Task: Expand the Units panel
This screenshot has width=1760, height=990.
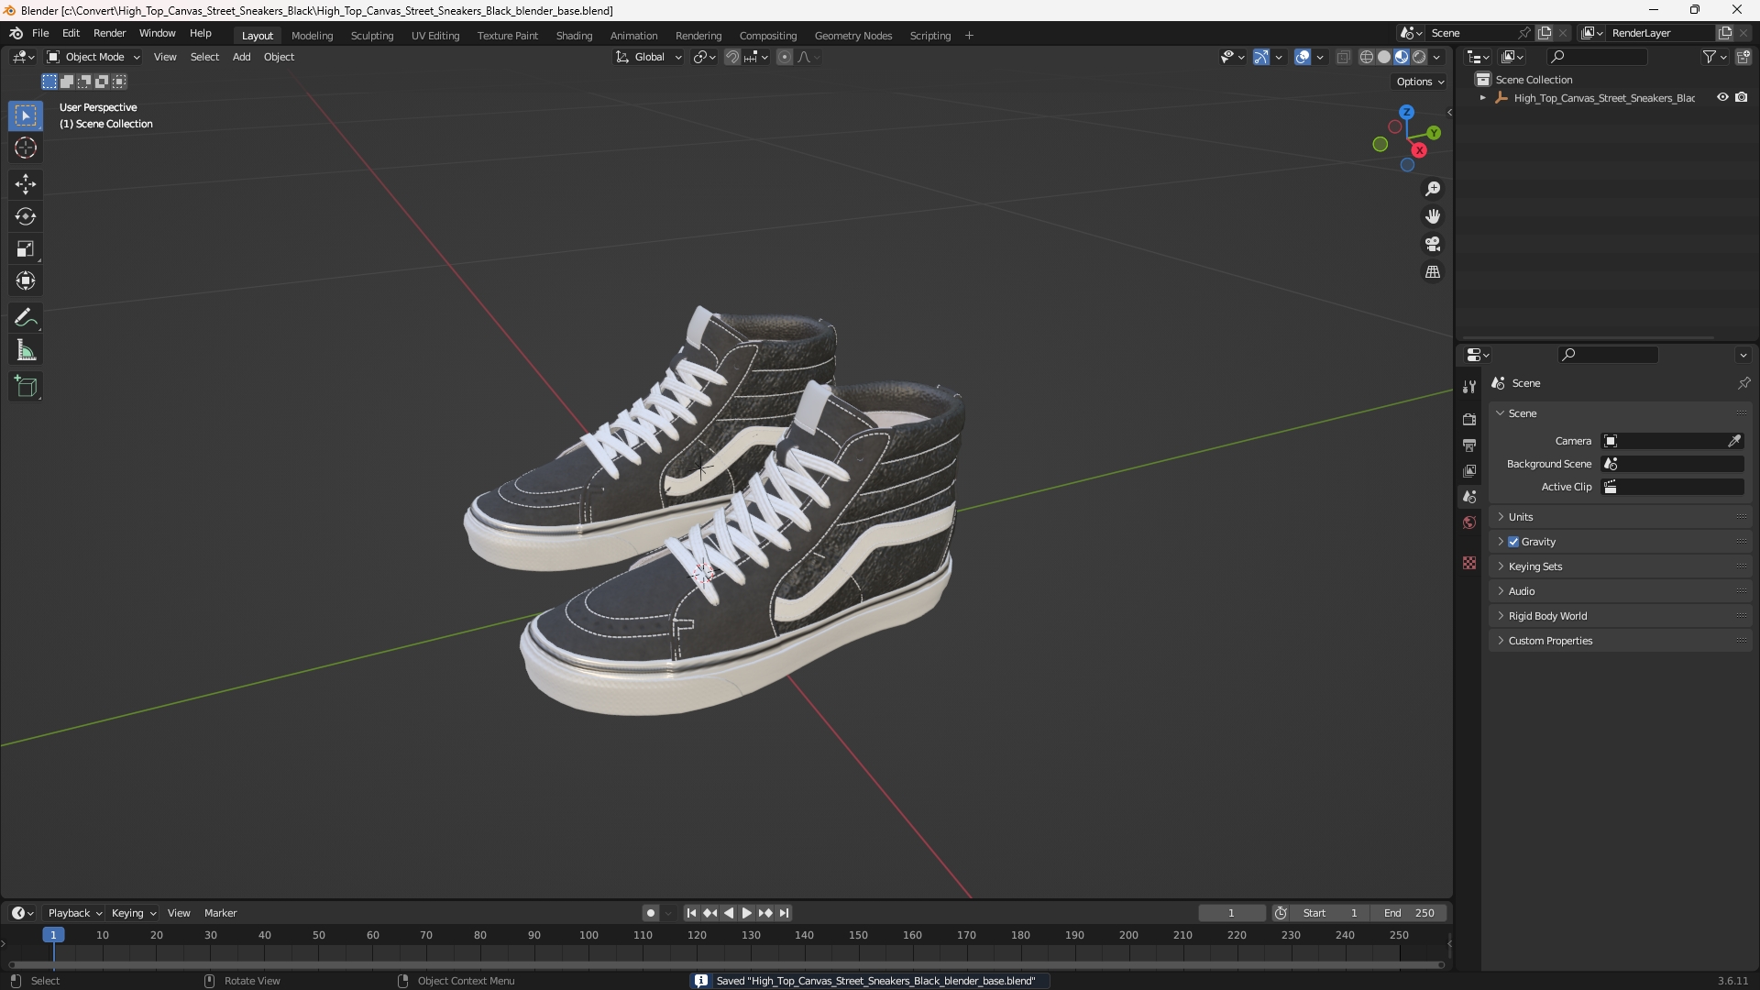Action: (x=1621, y=517)
